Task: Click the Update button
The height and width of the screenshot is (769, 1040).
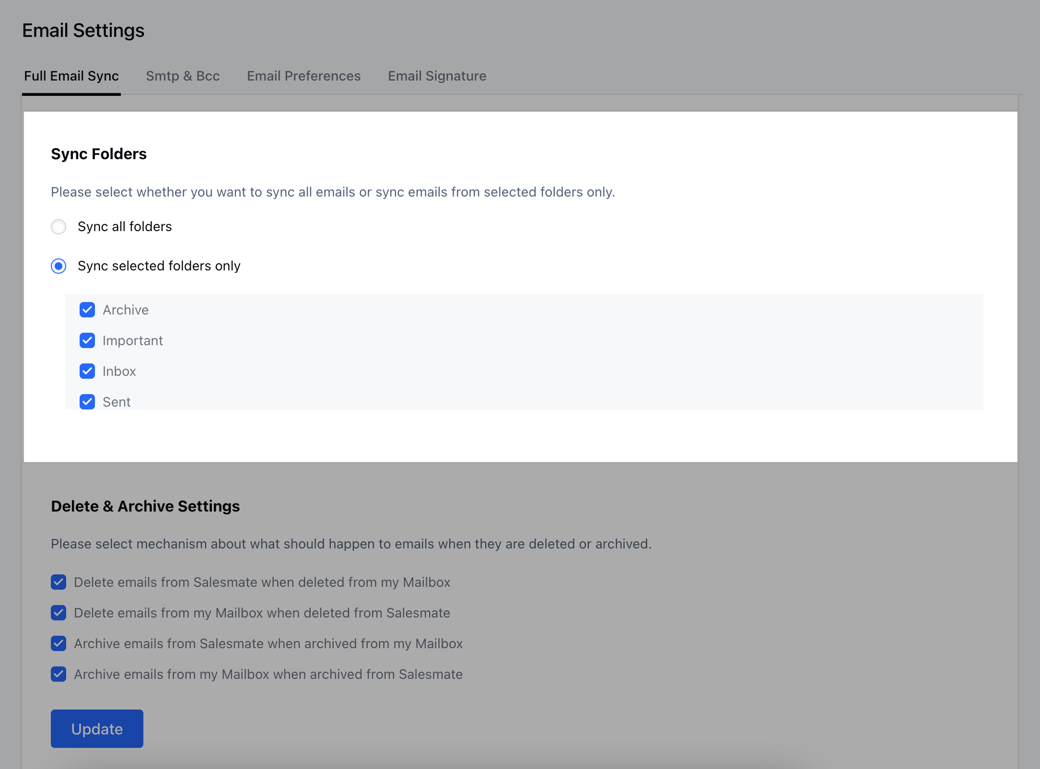Action: [x=97, y=729]
